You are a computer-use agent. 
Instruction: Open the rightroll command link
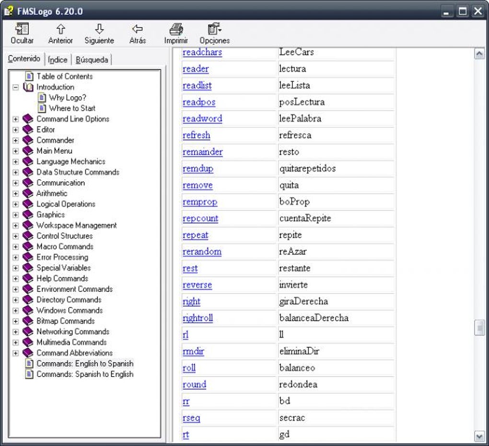pyautogui.click(x=198, y=318)
